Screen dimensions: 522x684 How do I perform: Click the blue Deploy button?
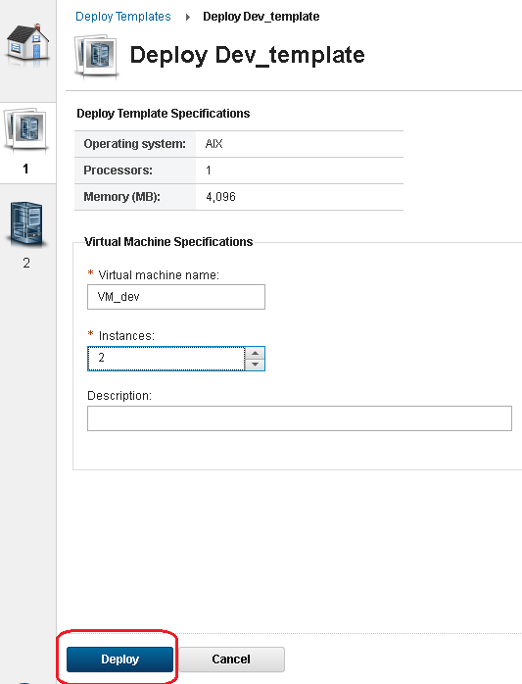119,660
